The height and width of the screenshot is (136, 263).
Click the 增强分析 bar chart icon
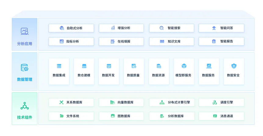(113, 28)
